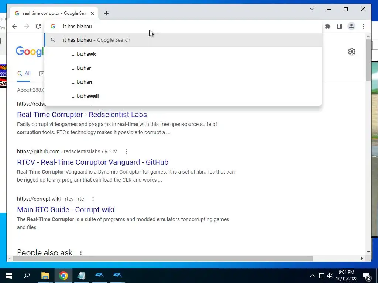378x283 pixels.
Task: Open Windows taskbar search
Action: coord(27,276)
